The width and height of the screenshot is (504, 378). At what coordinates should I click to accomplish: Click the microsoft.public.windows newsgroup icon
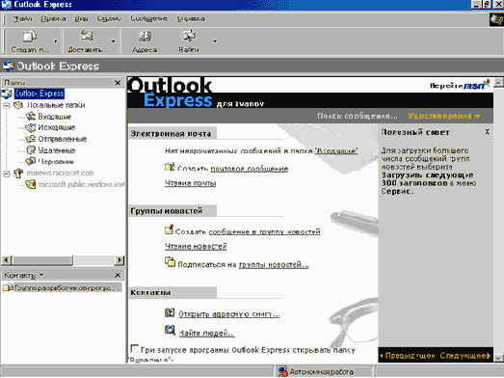point(31,184)
